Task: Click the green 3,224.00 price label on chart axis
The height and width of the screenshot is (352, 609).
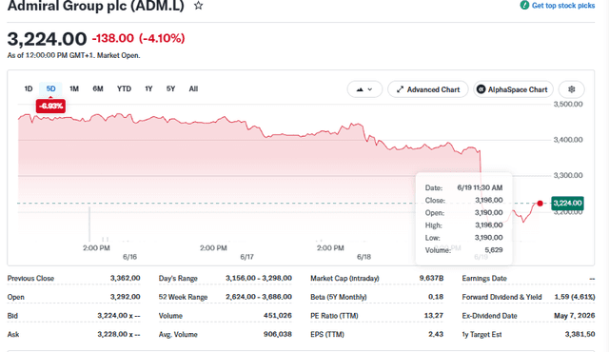Action: (x=567, y=203)
